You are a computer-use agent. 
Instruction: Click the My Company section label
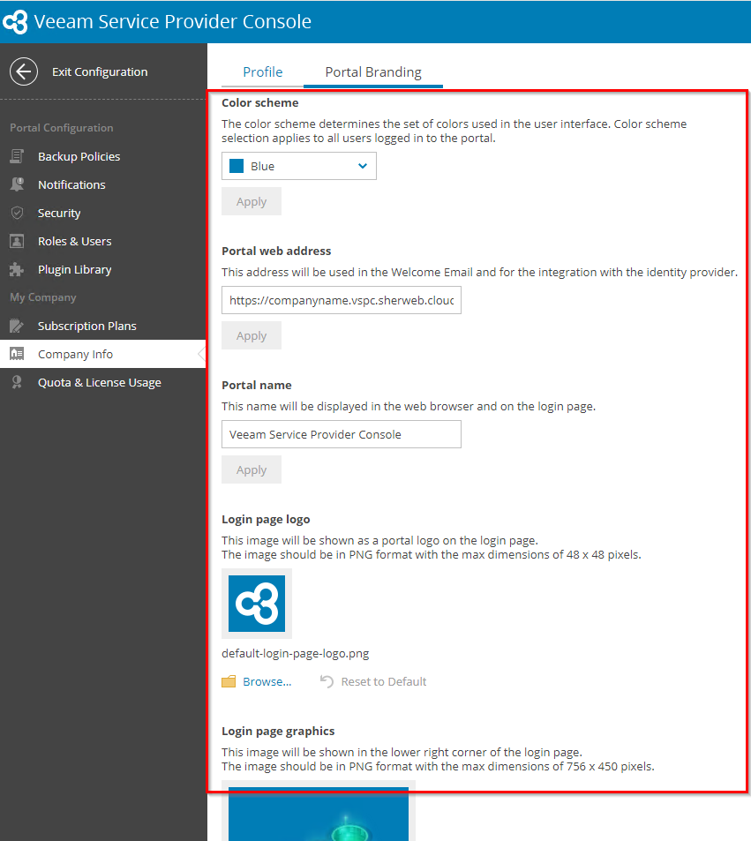[43, 297]
